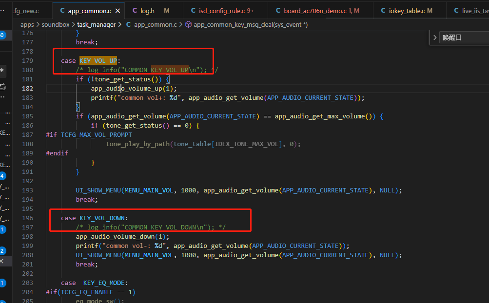Expand the find widget's replace toggle chevron
Screen dimensions: 489x303
click(435, 38)
